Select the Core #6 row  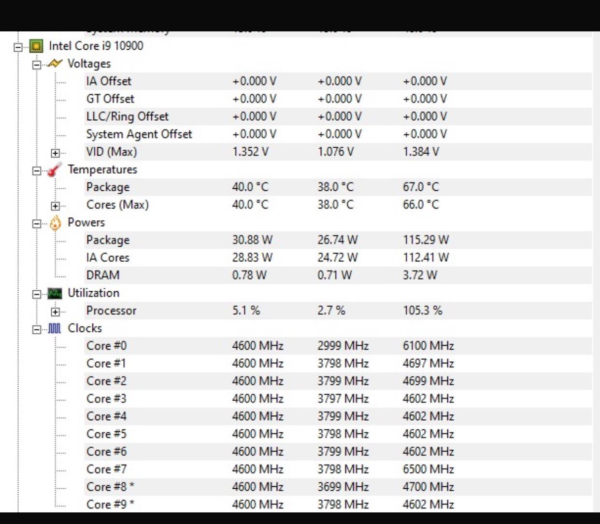[338, 452]
